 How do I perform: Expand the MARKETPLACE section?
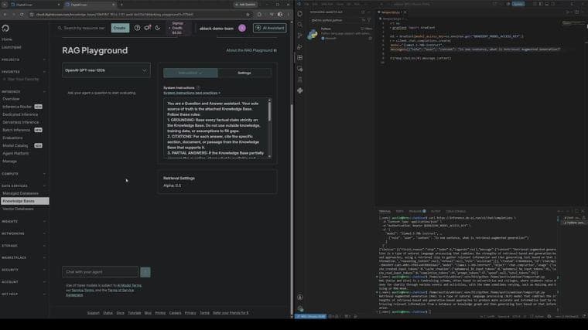tap(23, 257)
